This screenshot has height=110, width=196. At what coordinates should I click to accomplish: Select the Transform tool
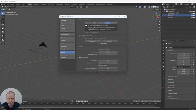click(3, 32)
